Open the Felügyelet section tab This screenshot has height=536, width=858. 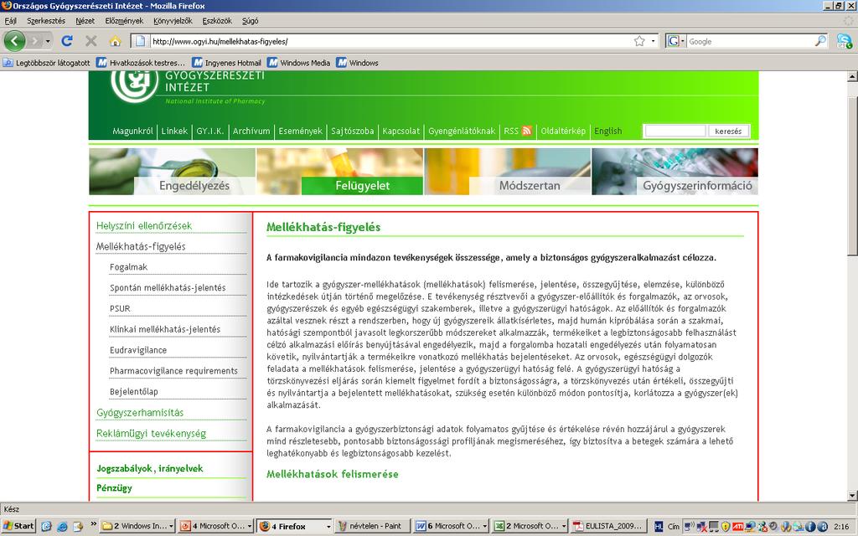(362, 185)
